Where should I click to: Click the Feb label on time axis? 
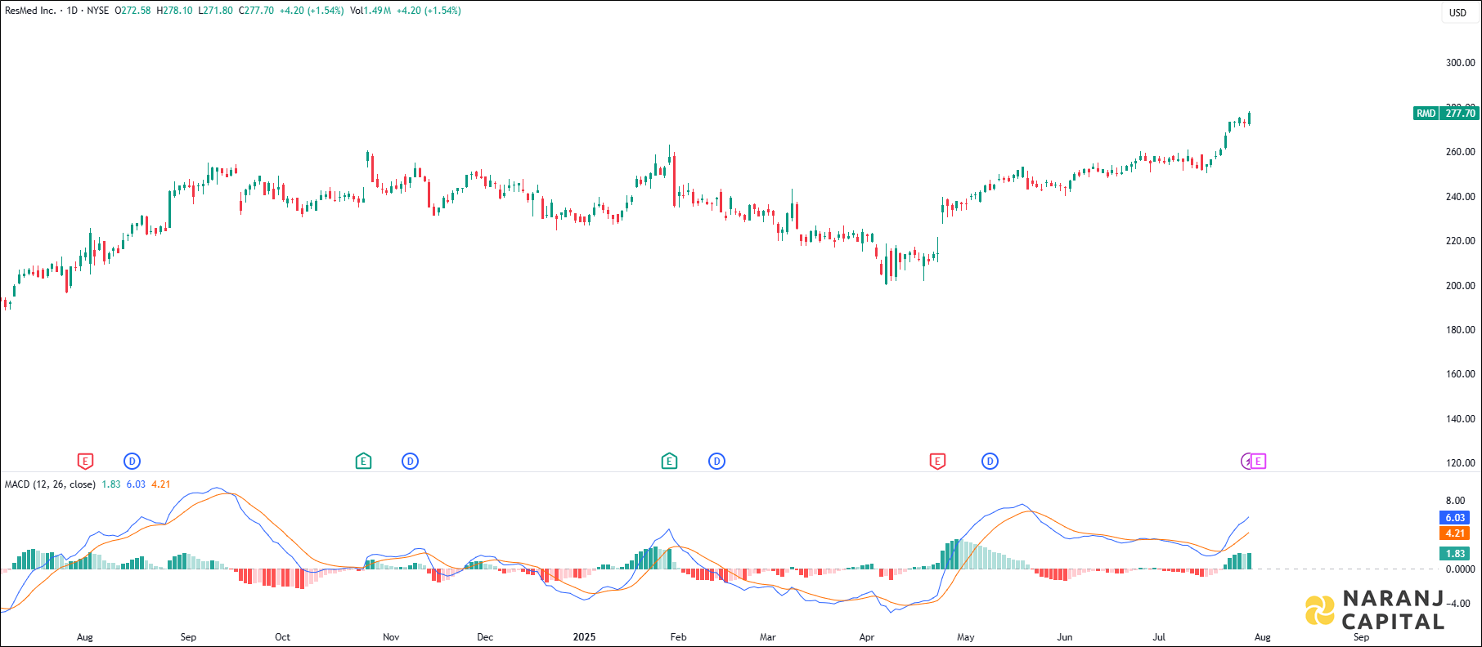pyautogui.click(x=678, y=637)
